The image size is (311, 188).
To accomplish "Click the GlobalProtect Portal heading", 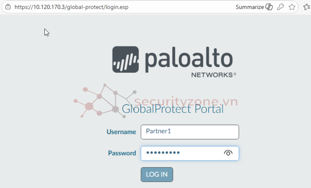I will click(173, 109).
